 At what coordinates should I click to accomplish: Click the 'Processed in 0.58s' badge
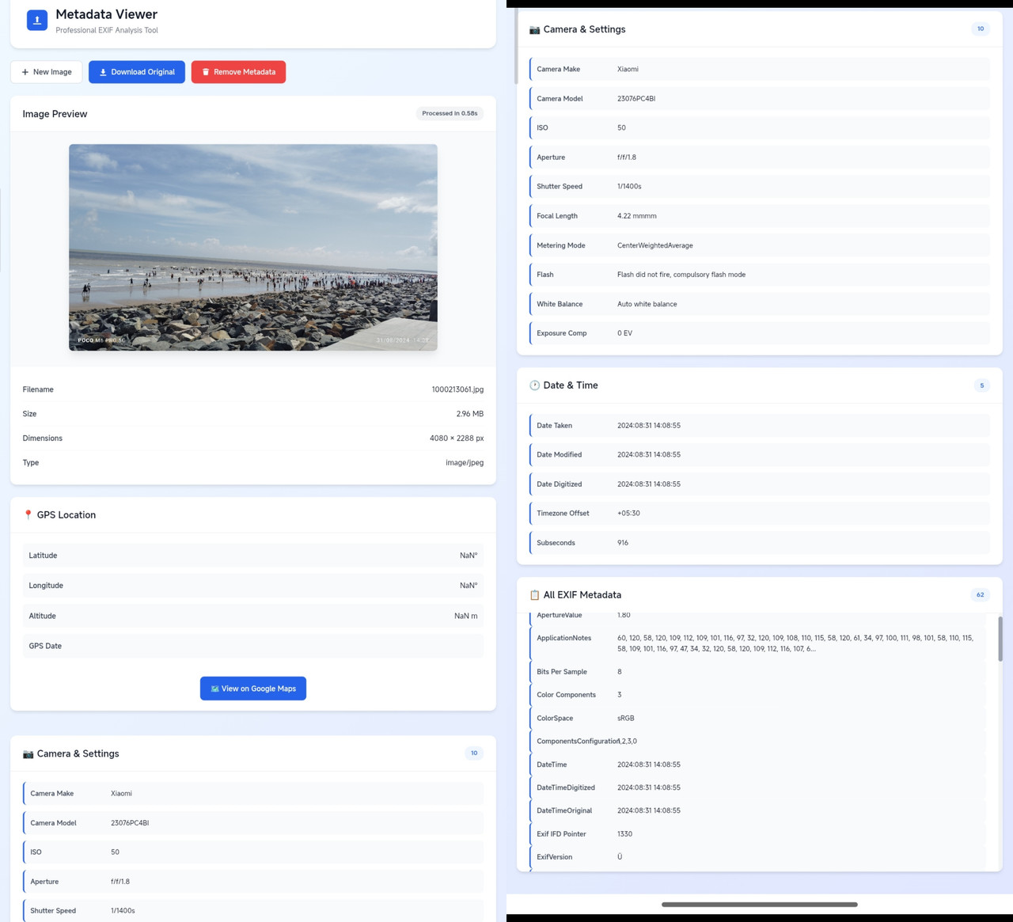(x=450, y=113)
